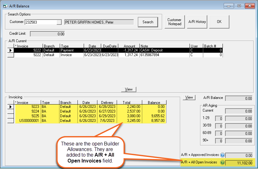This screenshot has height=169, width=258.
Task: Click the 1-29 days count field
Action: coord(219,118)
